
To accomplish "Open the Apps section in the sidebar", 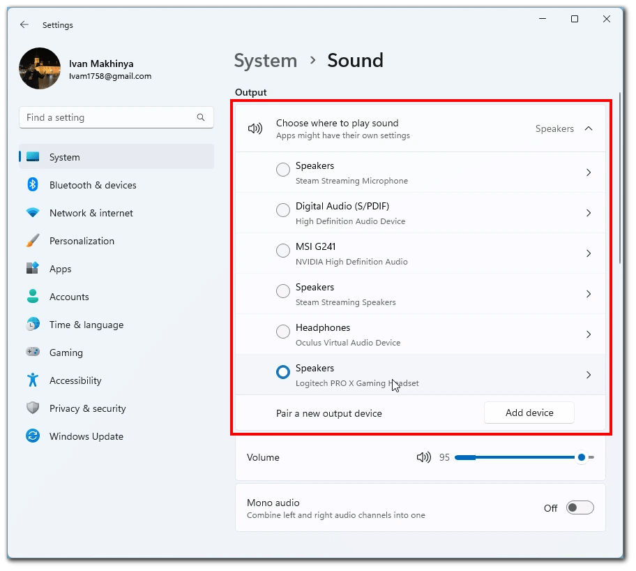I will tap(60, 269).
